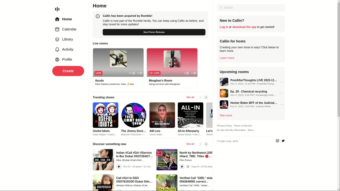The height and width of the screenshot is (191, 340).
Task: Click speaker count icon in Ayuda room
Action: coord(141,73)
